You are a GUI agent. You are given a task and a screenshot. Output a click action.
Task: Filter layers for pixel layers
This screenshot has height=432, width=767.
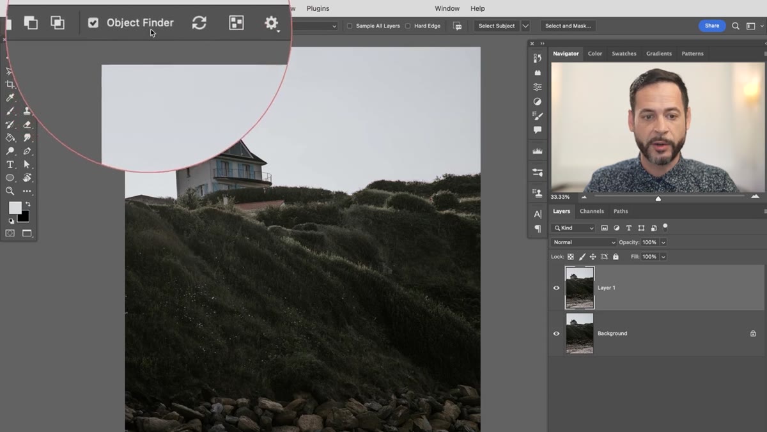(x=604, y=228)
